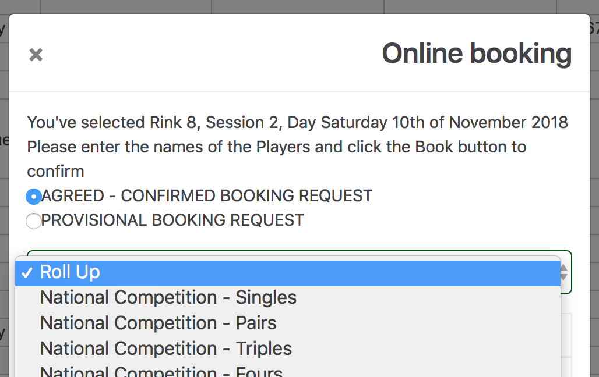The image size is (599, 377).
Task: Click the word confirm in the instructions
Action: (55, 172)
